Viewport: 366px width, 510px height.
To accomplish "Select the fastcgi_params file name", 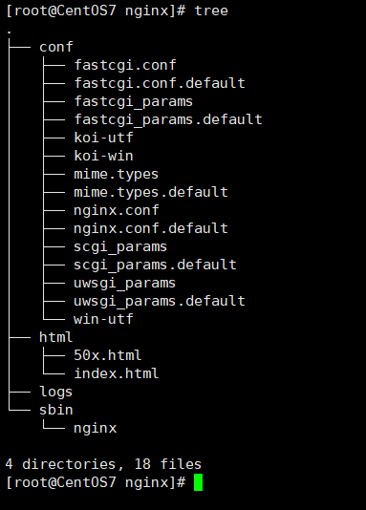I will click(134, 102).
